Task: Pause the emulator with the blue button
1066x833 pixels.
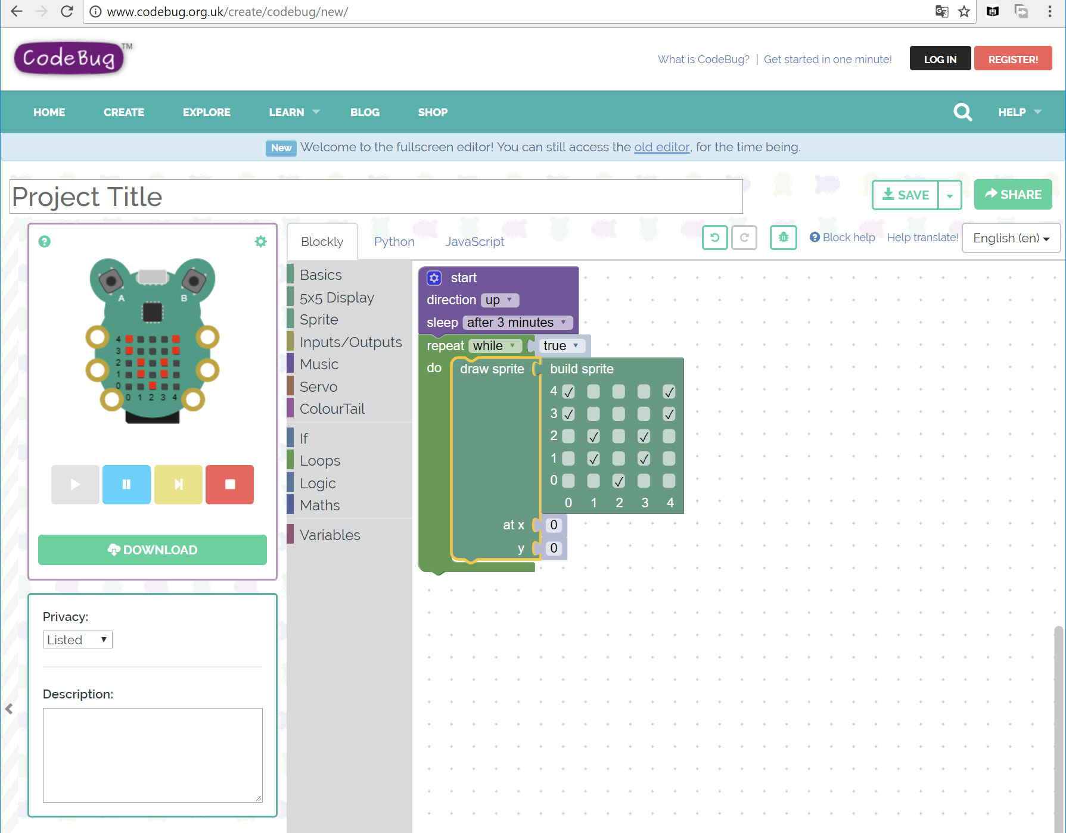Action: (x=126, y=485)
